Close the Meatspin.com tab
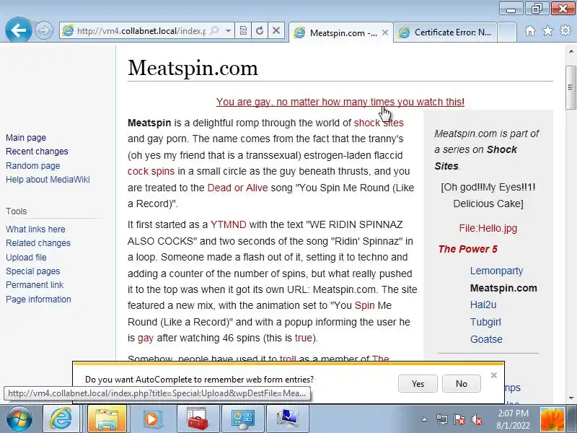Screen dimensions: 577x433 [x=385, y=32]
